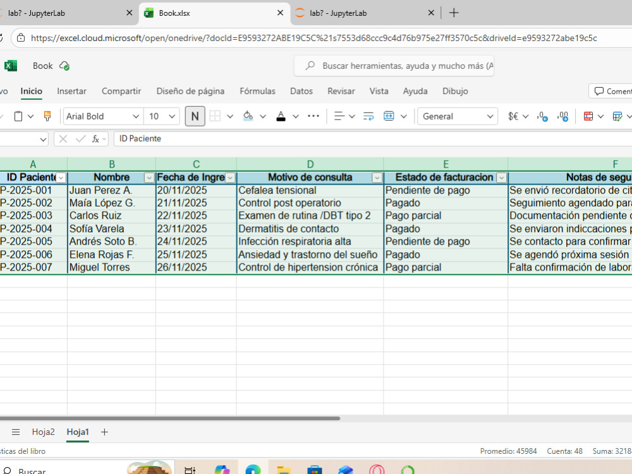Add a new sheet with plus icon
632x474 pixels.
click(x=104, y=432)
